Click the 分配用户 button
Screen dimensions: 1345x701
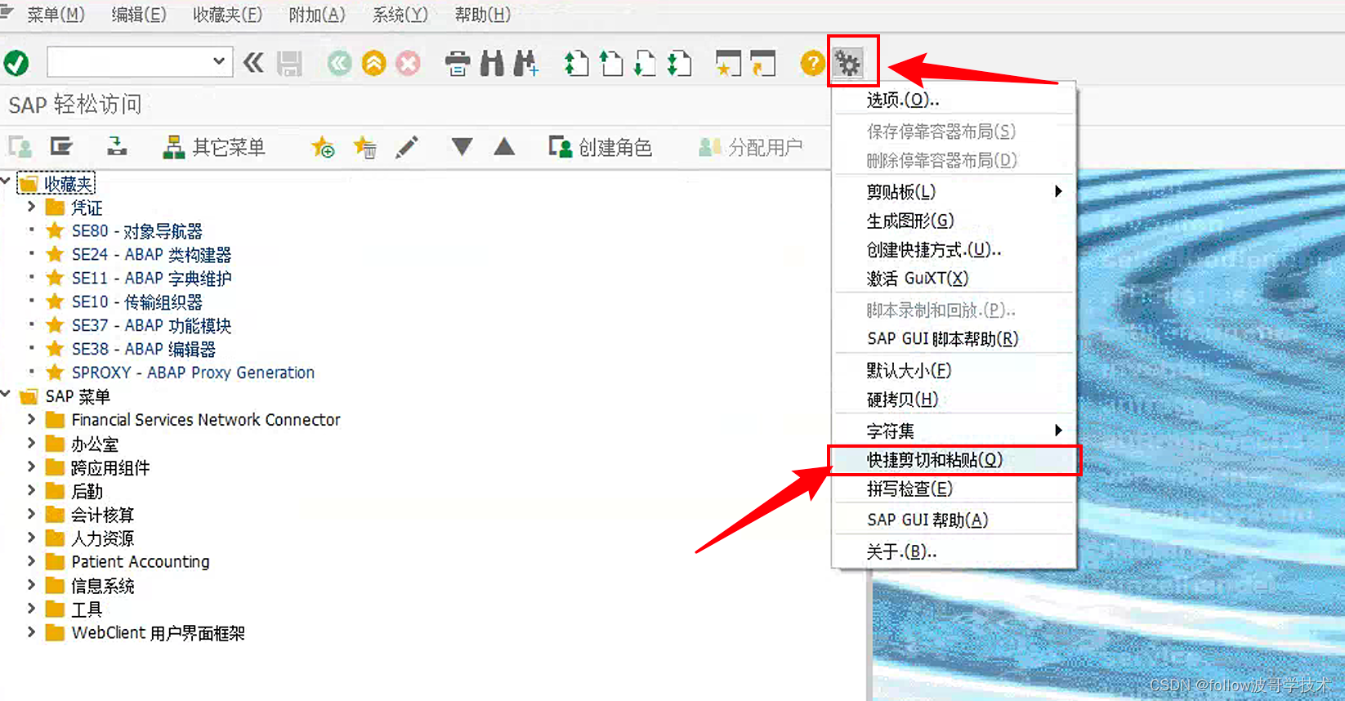750,147
